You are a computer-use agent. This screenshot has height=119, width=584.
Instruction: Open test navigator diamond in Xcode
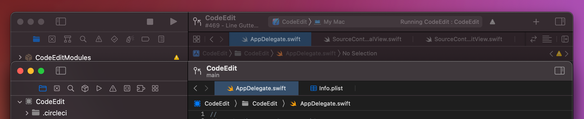[x=114, y=39]
